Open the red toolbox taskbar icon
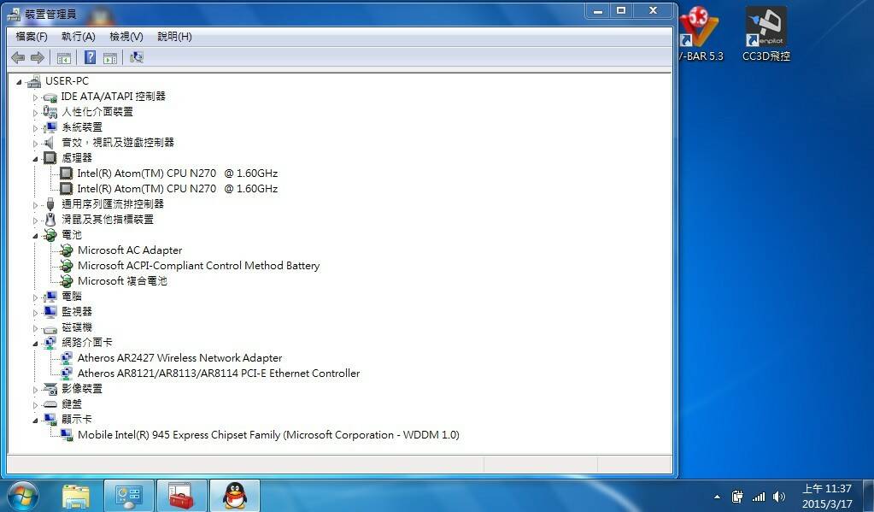Screen dimensions: 874x512 pyautogui.click(x=181, y=496)
